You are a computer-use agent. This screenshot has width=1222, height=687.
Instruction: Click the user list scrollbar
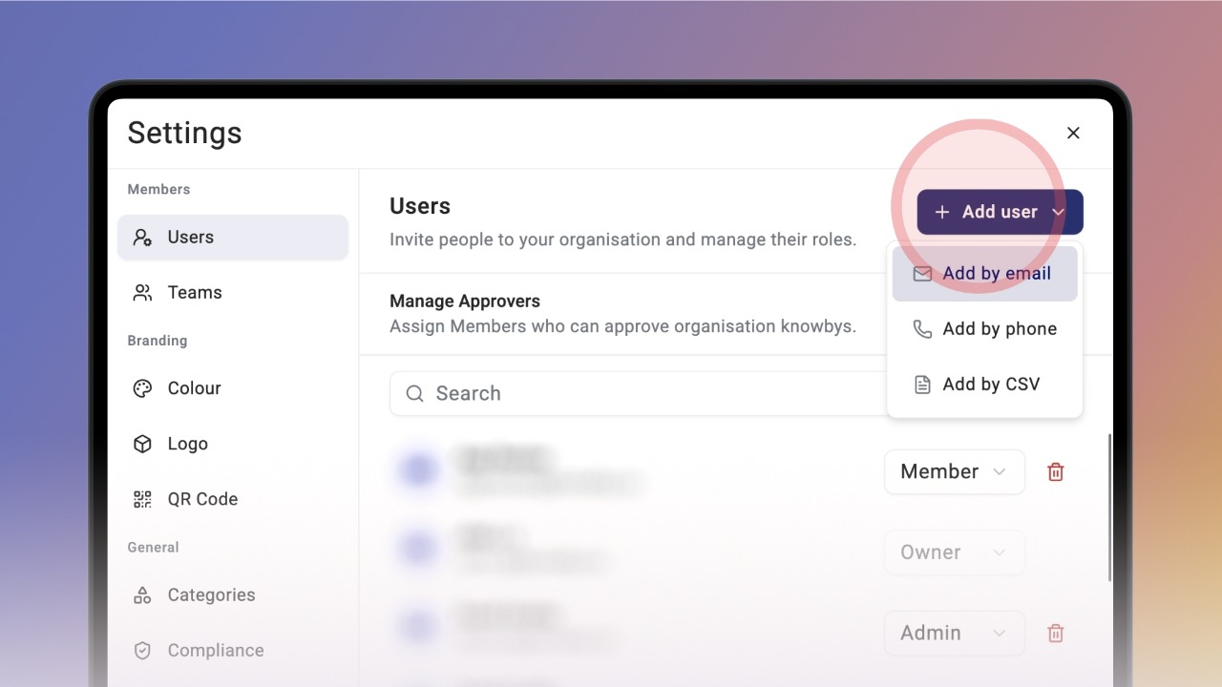tap(1109, 508)
